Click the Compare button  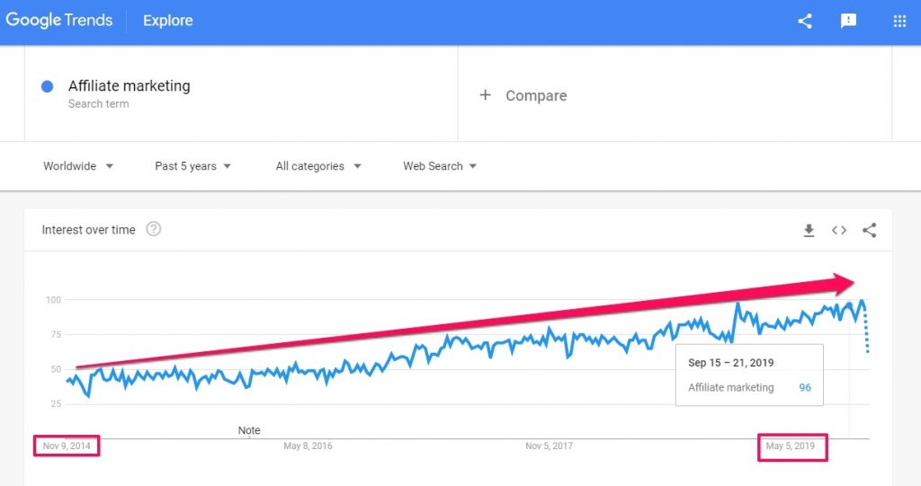pyautogui.click(x=535, y=95)
